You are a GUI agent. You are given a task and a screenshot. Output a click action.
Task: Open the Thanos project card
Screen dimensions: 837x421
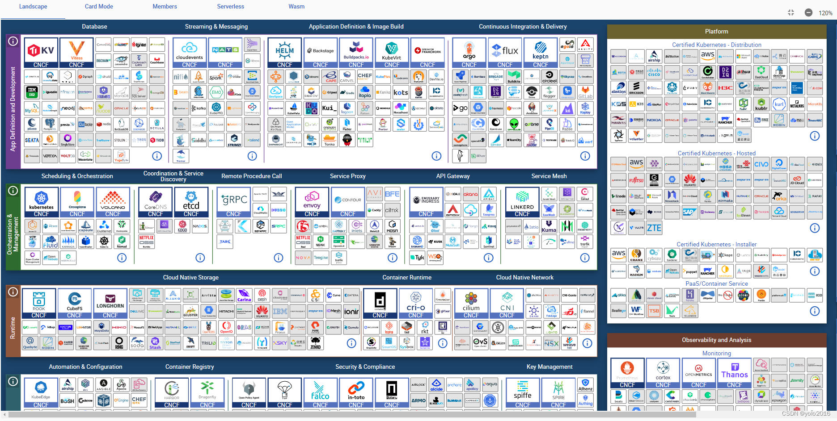735,373
